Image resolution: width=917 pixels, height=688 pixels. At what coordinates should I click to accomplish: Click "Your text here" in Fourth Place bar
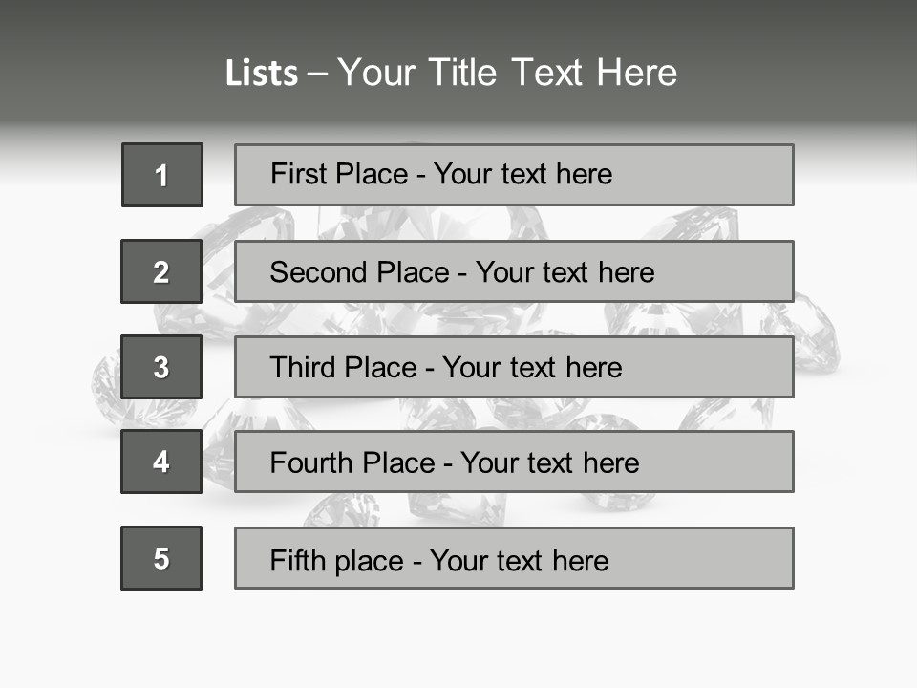(549, 463)
